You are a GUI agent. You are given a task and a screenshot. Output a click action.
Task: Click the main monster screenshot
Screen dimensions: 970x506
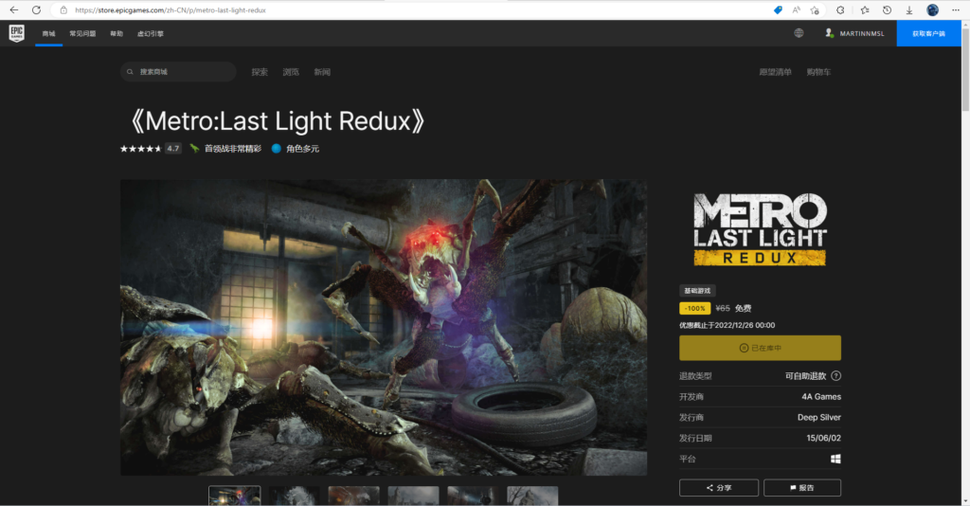click(x=384, y=327)
